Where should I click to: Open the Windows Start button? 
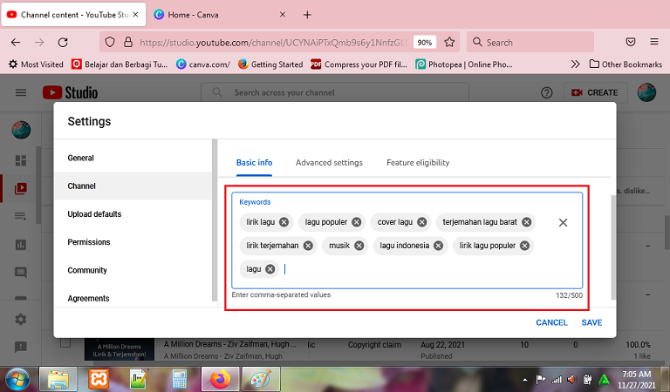point(17,379)
